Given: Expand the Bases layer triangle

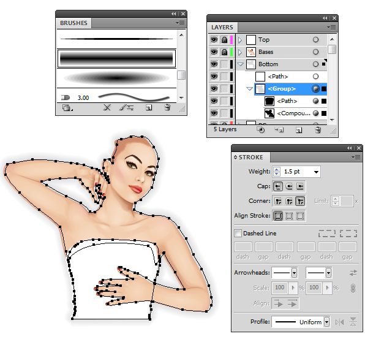Looking at the screenshot, I should 240,52.
